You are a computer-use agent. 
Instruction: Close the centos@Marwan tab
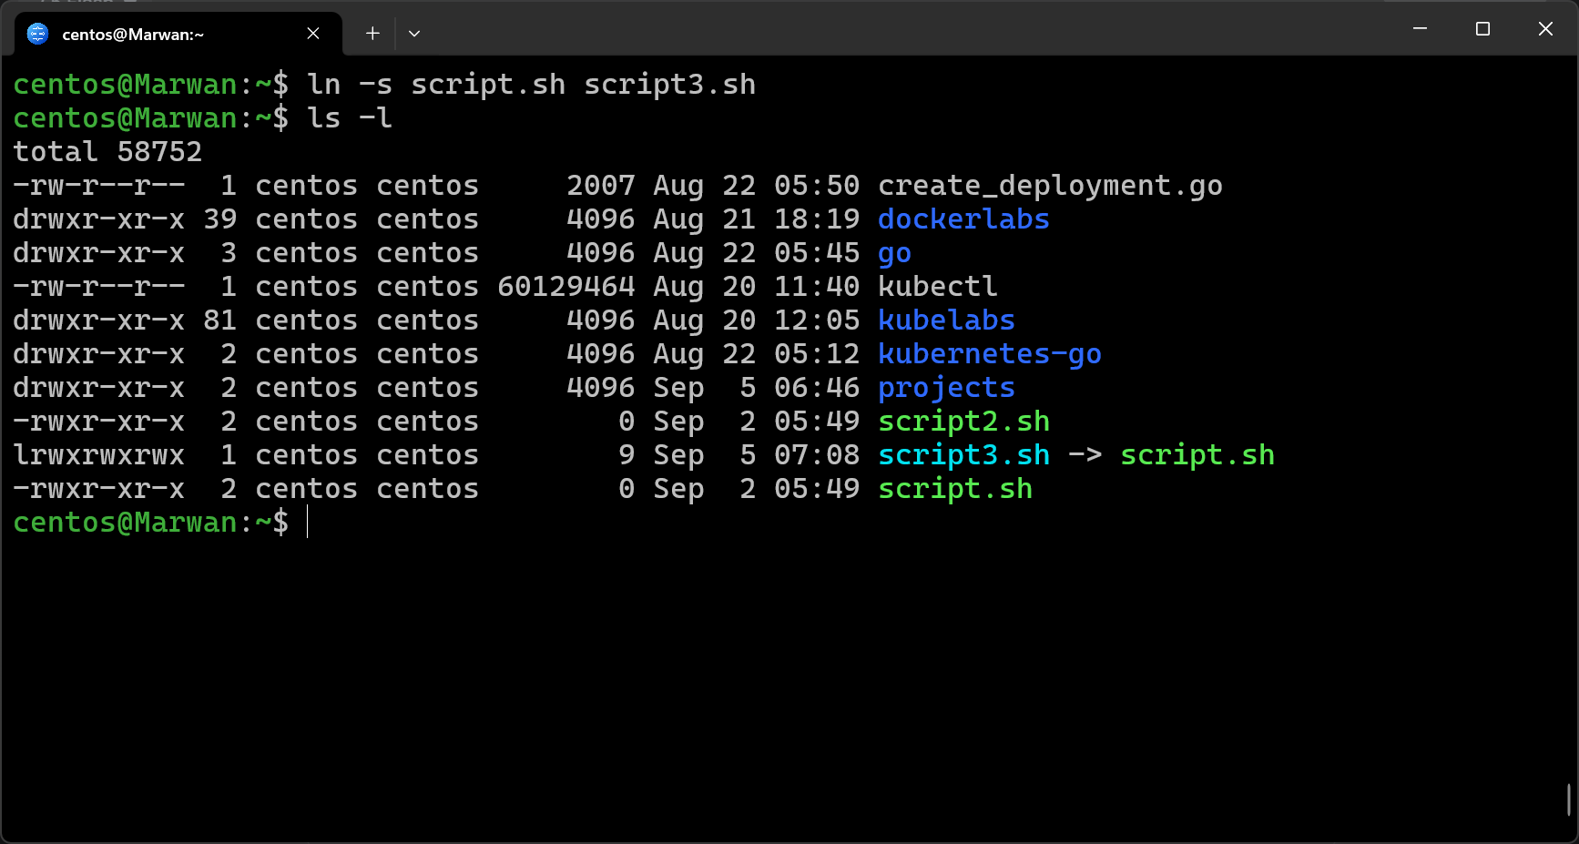coord(313,34)
